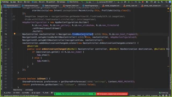Open the Build Variants sidebar tab
This screenshot has width=172, height=97.
1,71
